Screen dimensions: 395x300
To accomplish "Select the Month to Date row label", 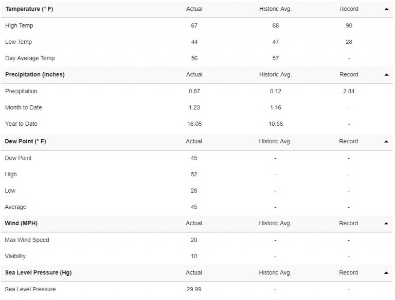I will click(24, 107).
